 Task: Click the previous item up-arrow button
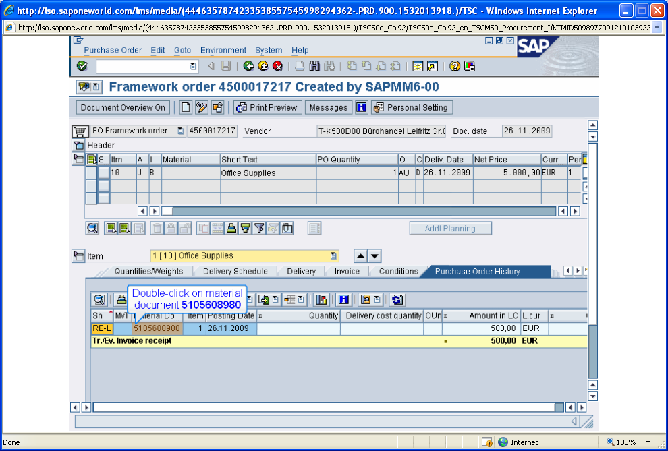[x=361, y=256]
